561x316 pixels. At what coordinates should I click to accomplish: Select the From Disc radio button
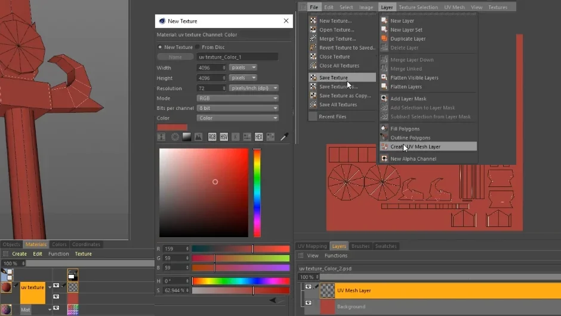point(198,47)
